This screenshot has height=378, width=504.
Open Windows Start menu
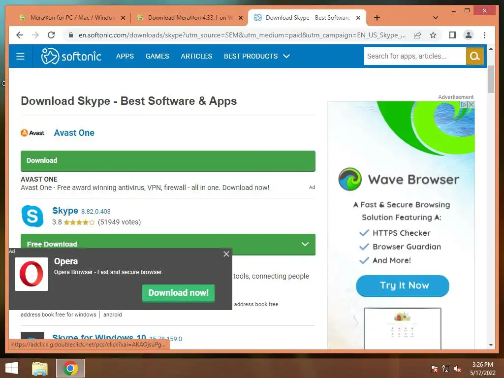[x=12, y=368]
